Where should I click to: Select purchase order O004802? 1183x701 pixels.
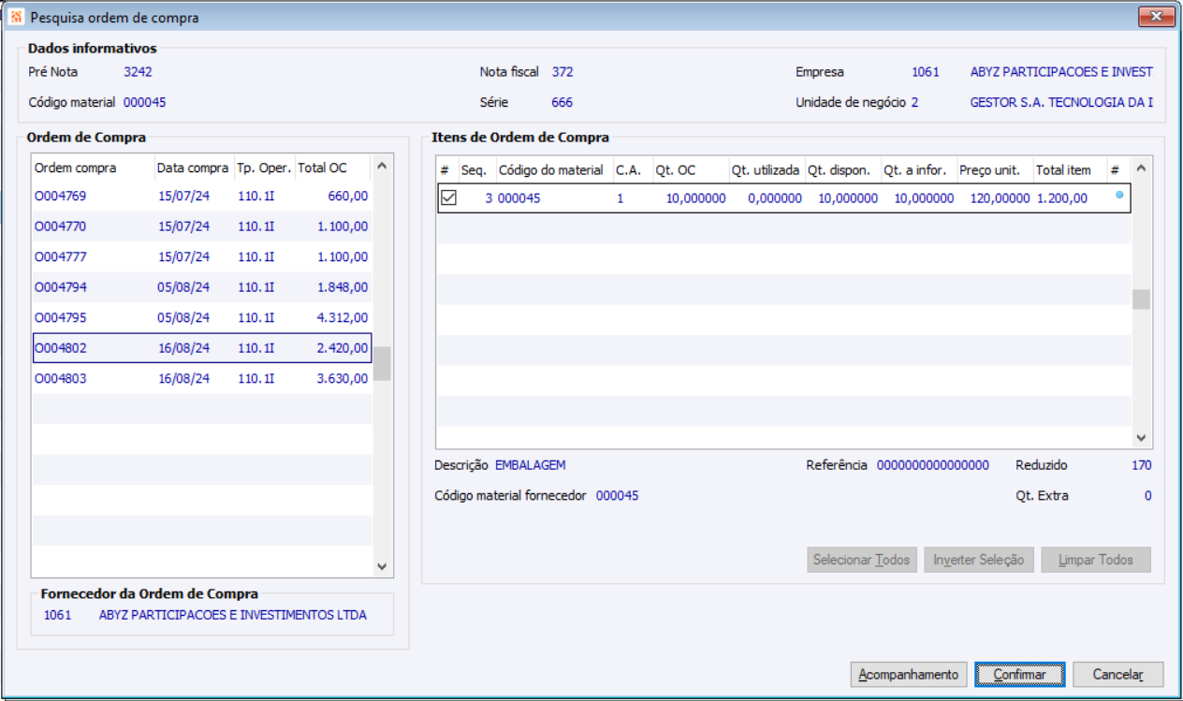coord(202,348)
